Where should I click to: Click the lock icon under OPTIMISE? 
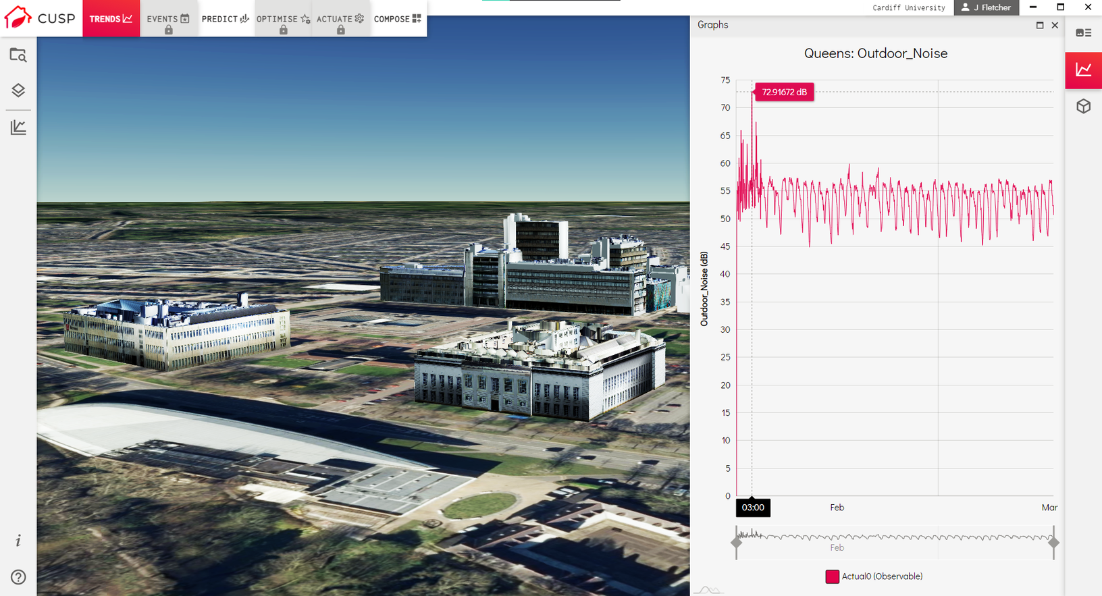pos(284,30)
